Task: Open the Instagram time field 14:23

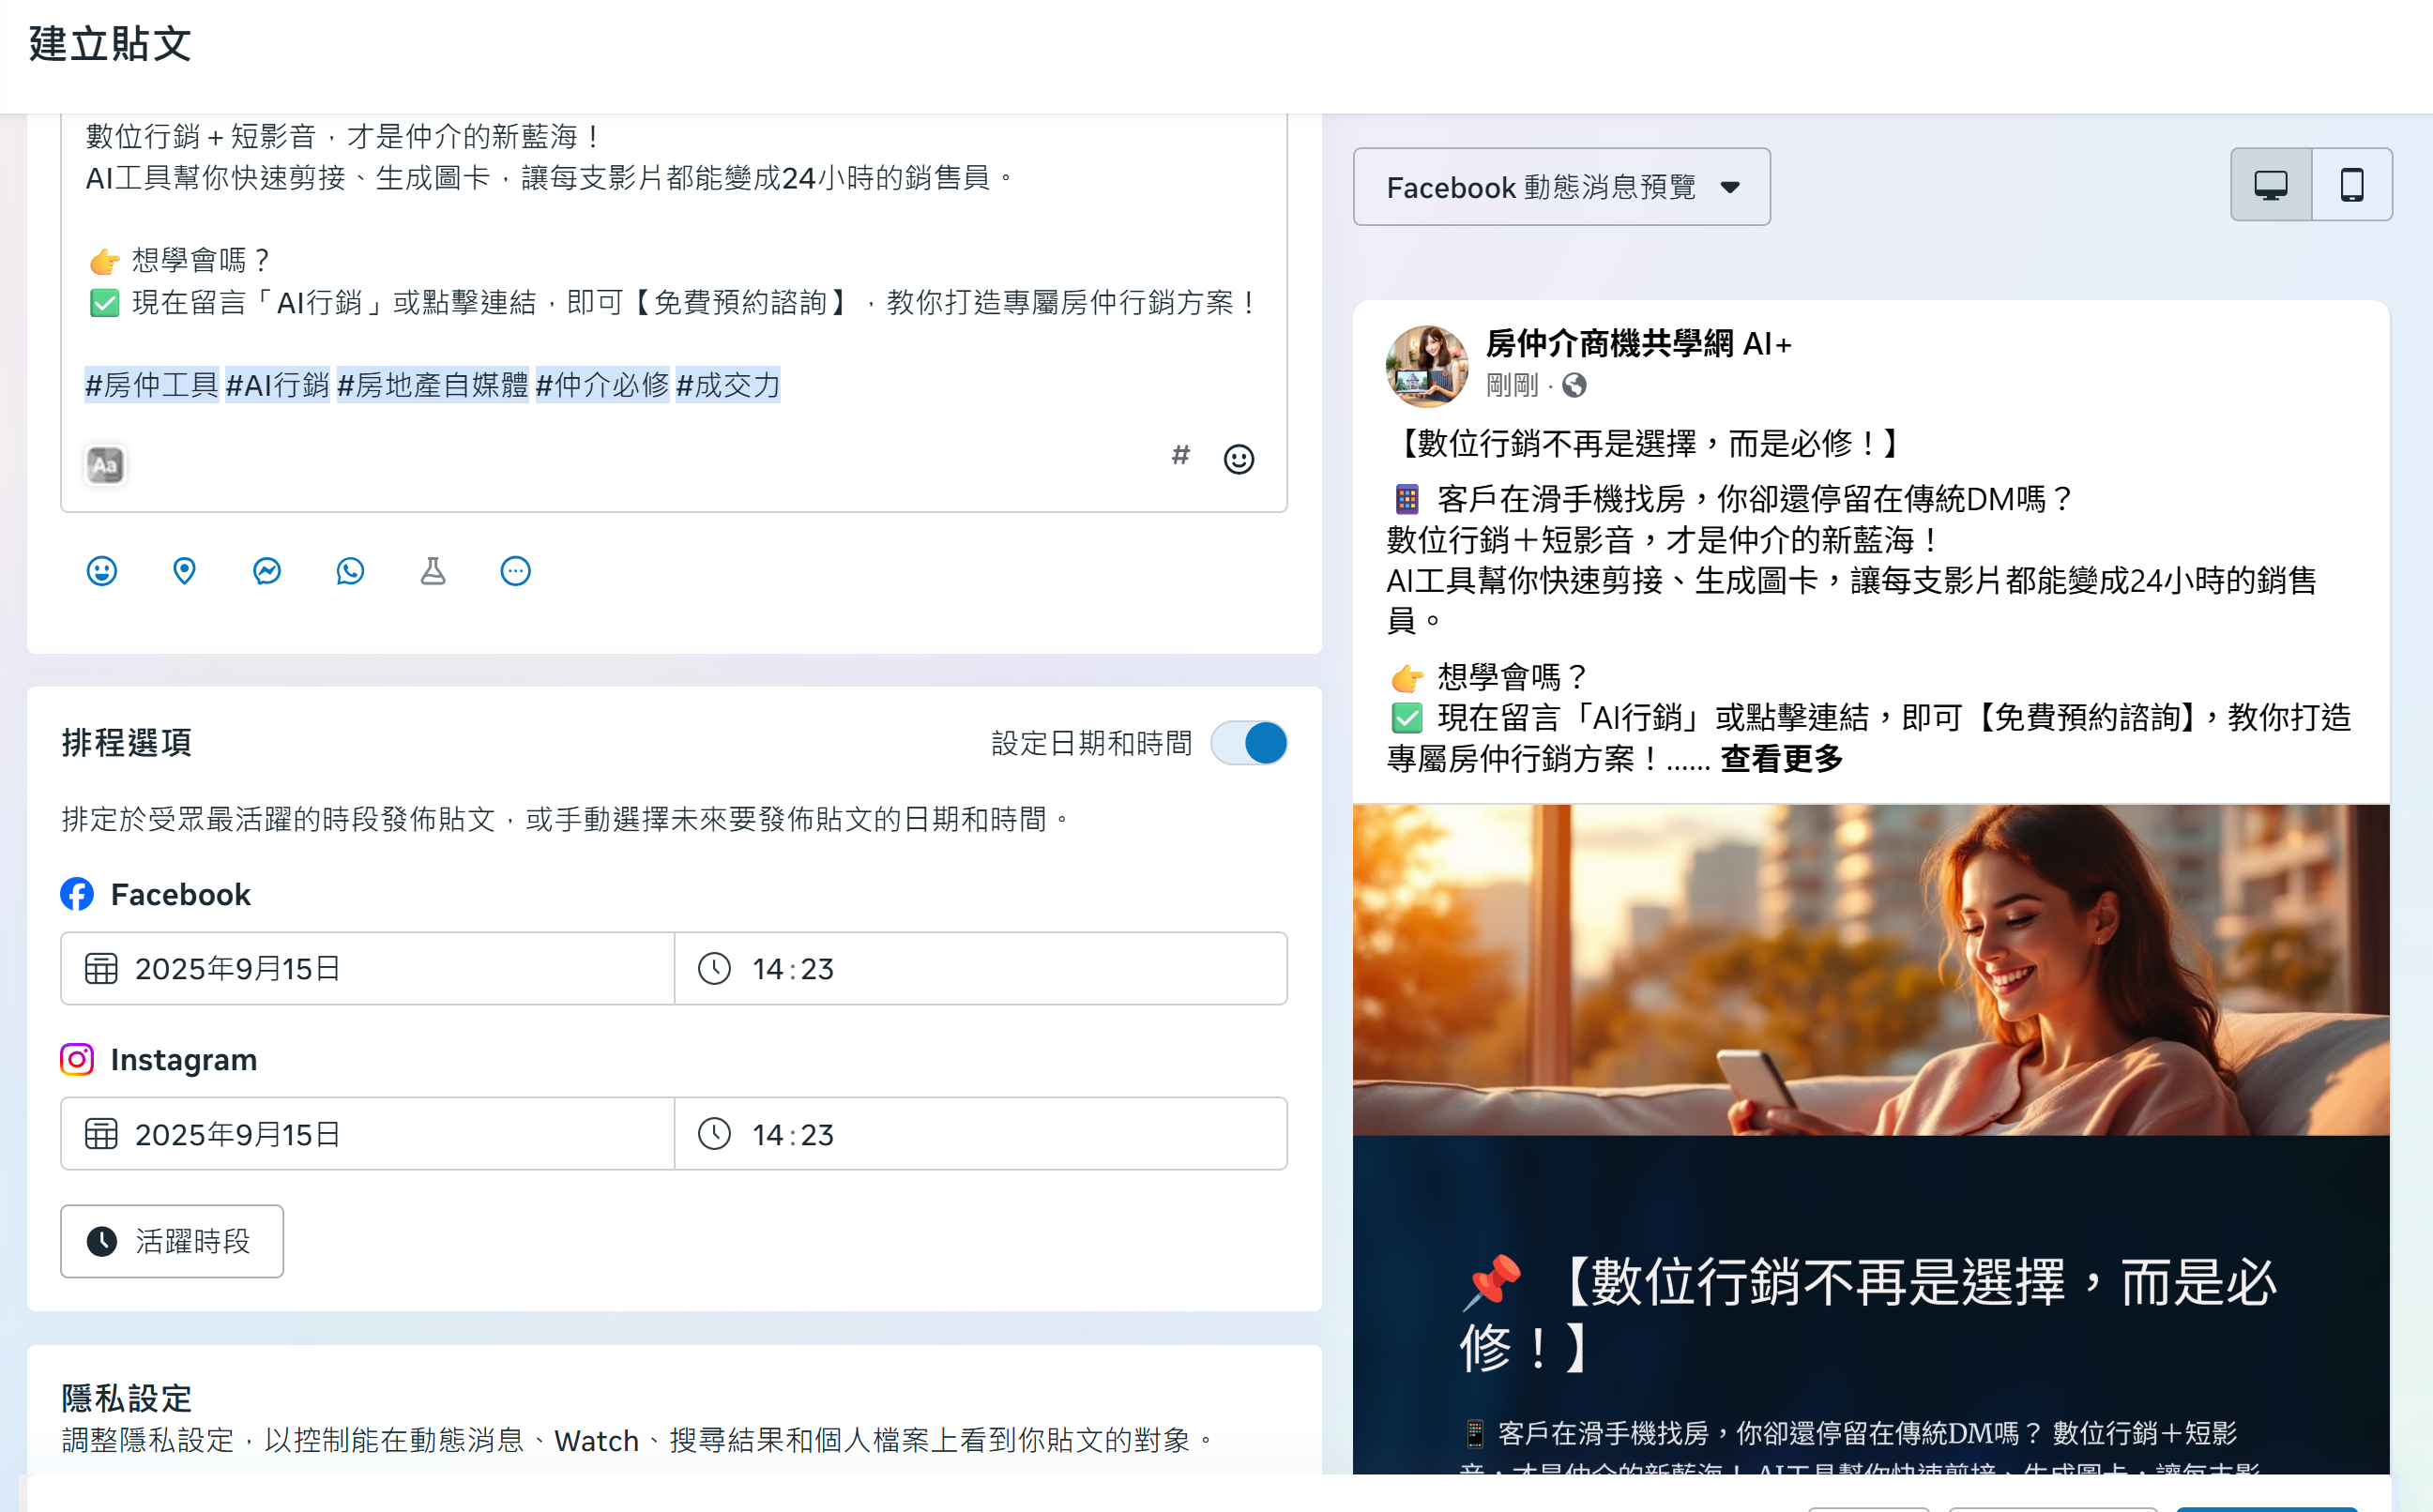Action: 981,1134
